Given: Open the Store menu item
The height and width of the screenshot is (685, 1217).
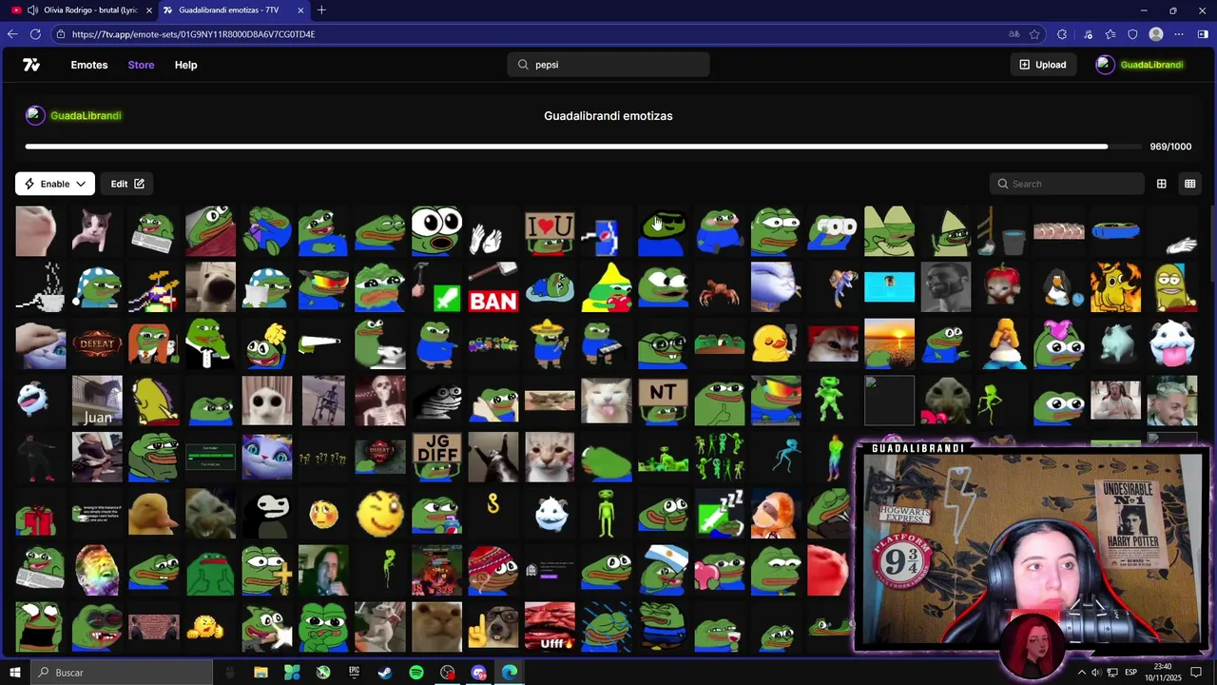Looking at the screenshot, I should (141, 65).
